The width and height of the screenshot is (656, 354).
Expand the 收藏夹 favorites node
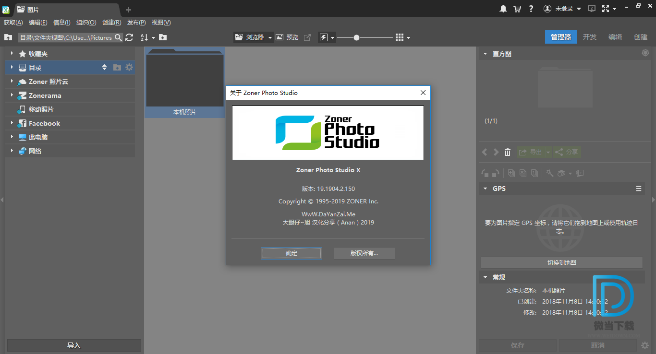[x=12, y=54]
